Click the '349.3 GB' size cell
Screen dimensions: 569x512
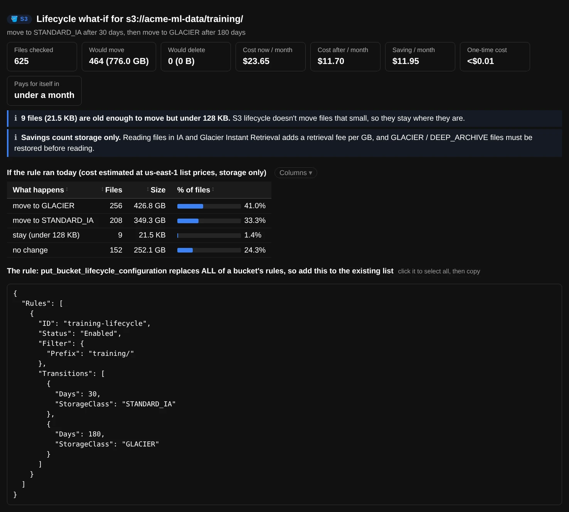click(x=150, y=221)
